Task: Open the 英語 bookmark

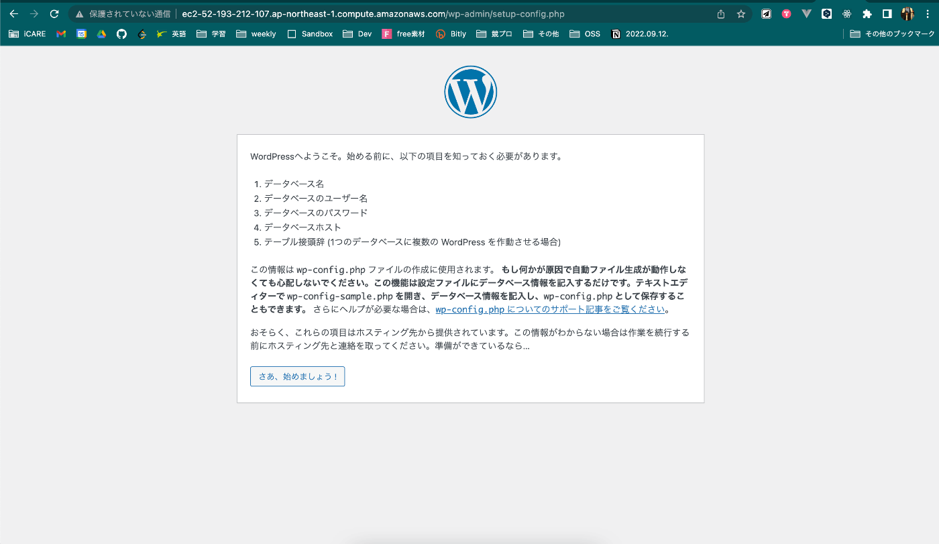Action: coord(172,34)
